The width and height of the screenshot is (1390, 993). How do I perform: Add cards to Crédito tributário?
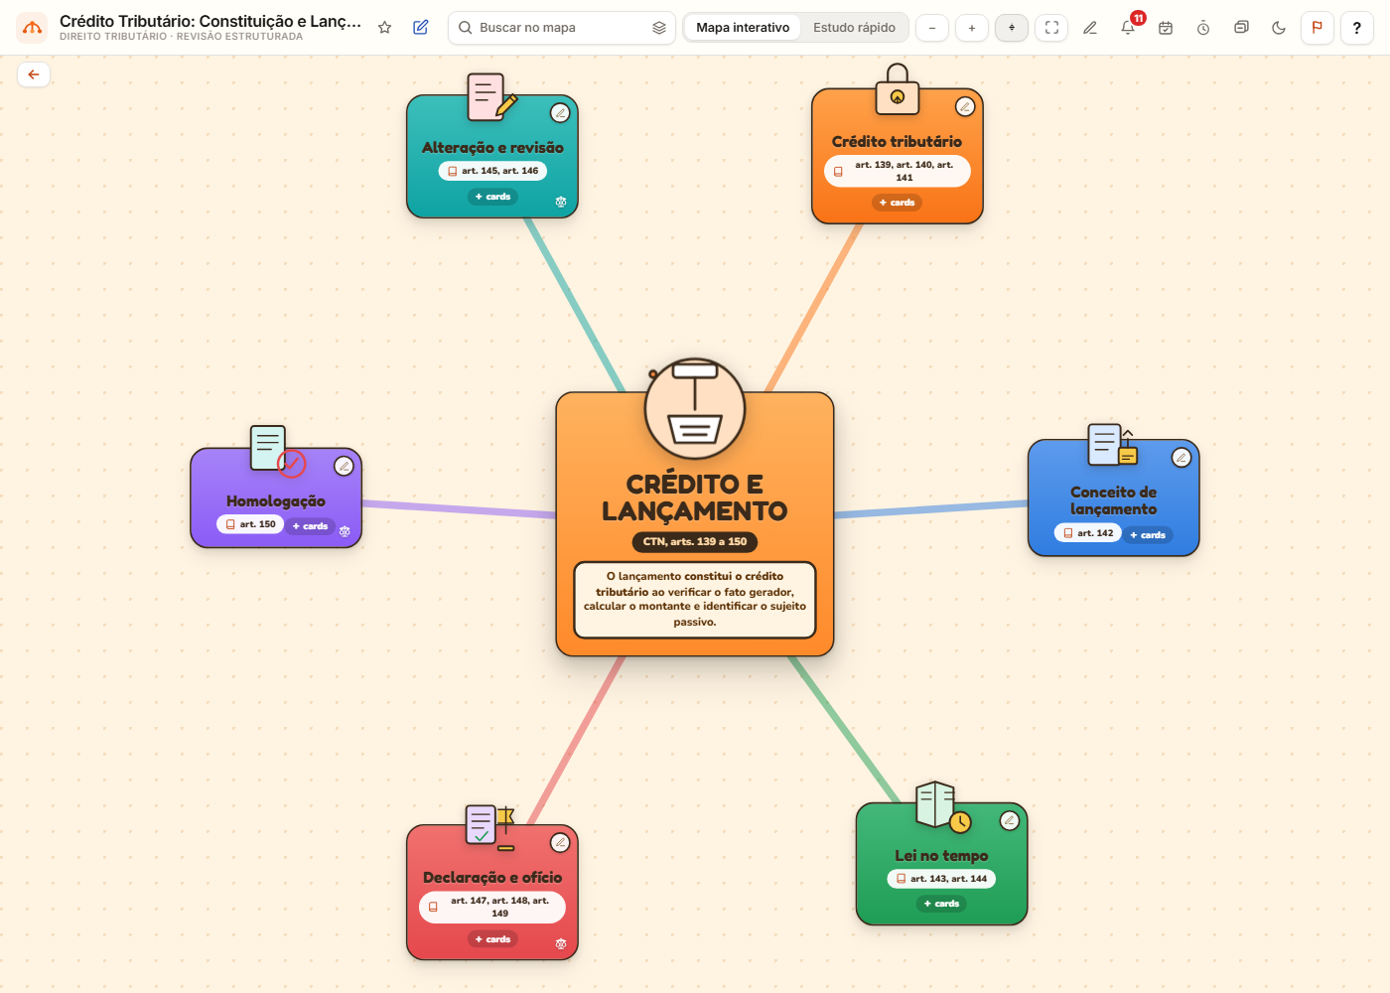pos(898,203)
